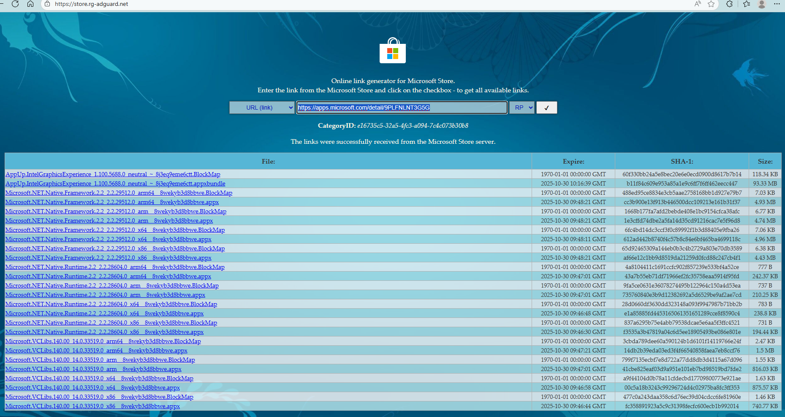Image resolution: width=785 pixels, height=417 pixels.
Task: Click the address bar URL
Action: tap(92, 4)
